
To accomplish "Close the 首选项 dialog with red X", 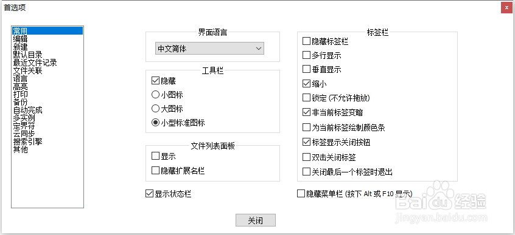I will pos(507,7).
